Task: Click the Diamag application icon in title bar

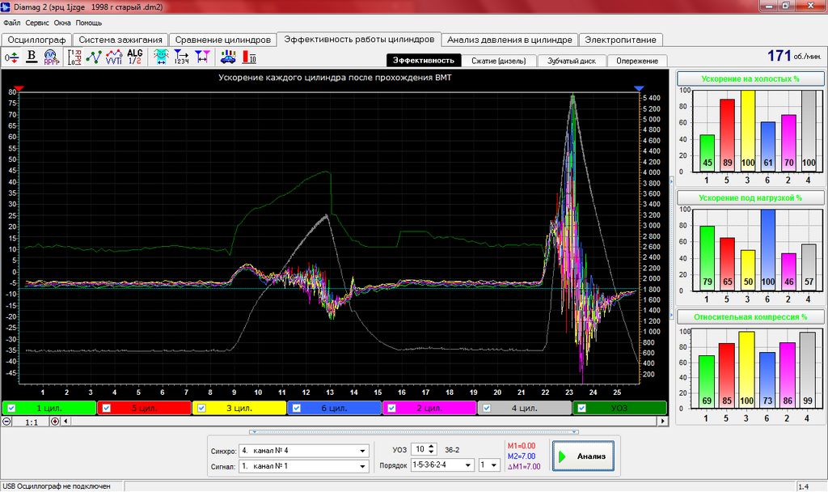Action: pos(6,6)
